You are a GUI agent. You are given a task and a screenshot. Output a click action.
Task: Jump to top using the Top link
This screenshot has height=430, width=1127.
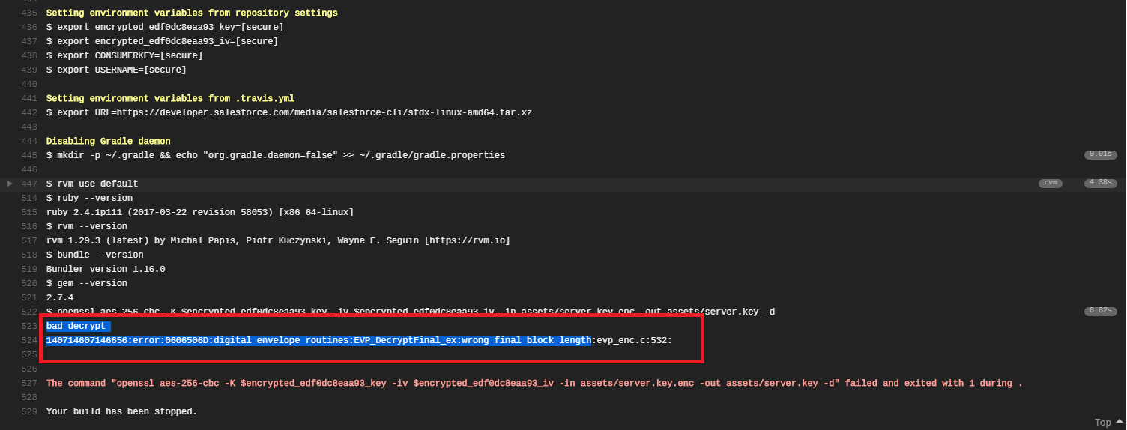pyautogui.click(x=1102, y=422)
